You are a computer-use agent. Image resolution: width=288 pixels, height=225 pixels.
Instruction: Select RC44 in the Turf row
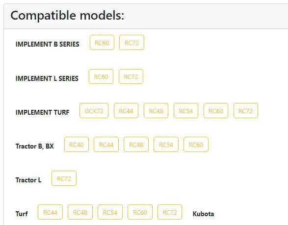click(50, 212)
